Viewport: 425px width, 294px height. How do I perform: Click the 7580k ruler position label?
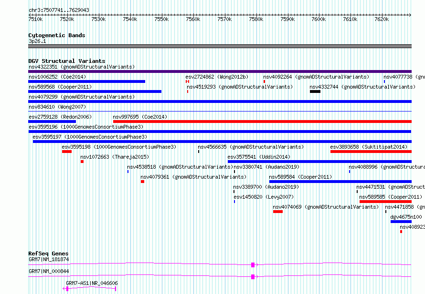tap(256, 19)
